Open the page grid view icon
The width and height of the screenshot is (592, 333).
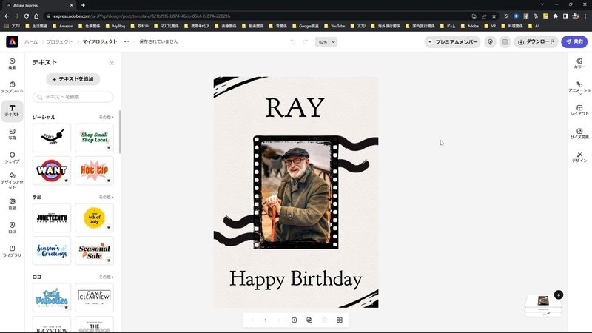click(x=340, y=320)
